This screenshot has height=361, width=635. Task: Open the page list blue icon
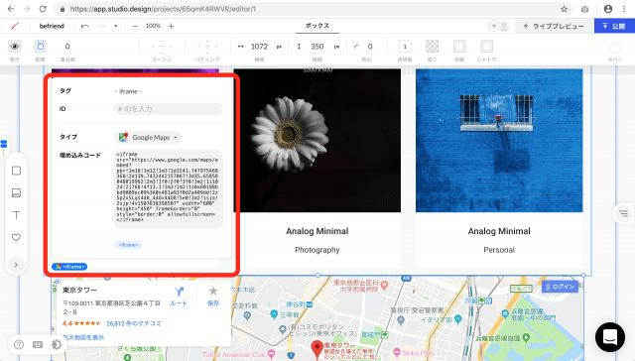(4, 144)
